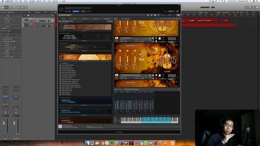Open Kontakt options gear icon
The height and width of the screenshot is (146, 260).
coord(152,15)
